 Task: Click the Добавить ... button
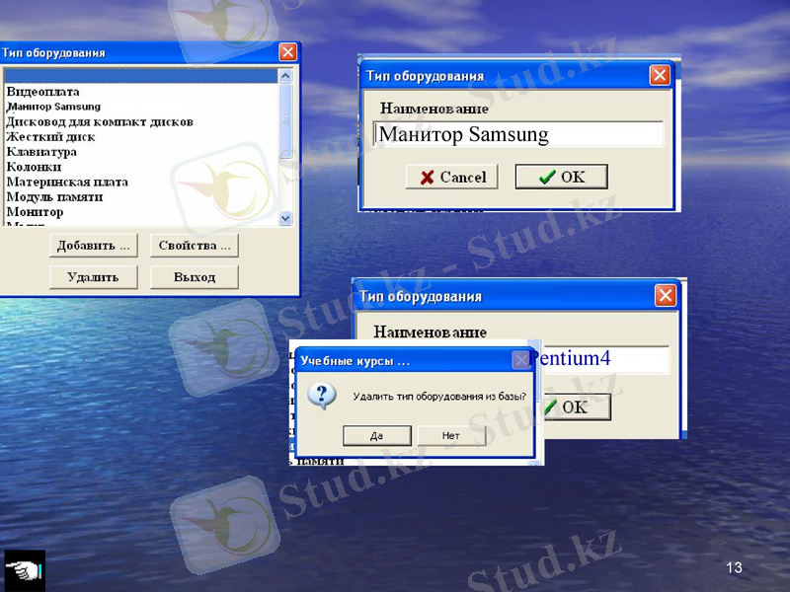[x=94, y=246]
